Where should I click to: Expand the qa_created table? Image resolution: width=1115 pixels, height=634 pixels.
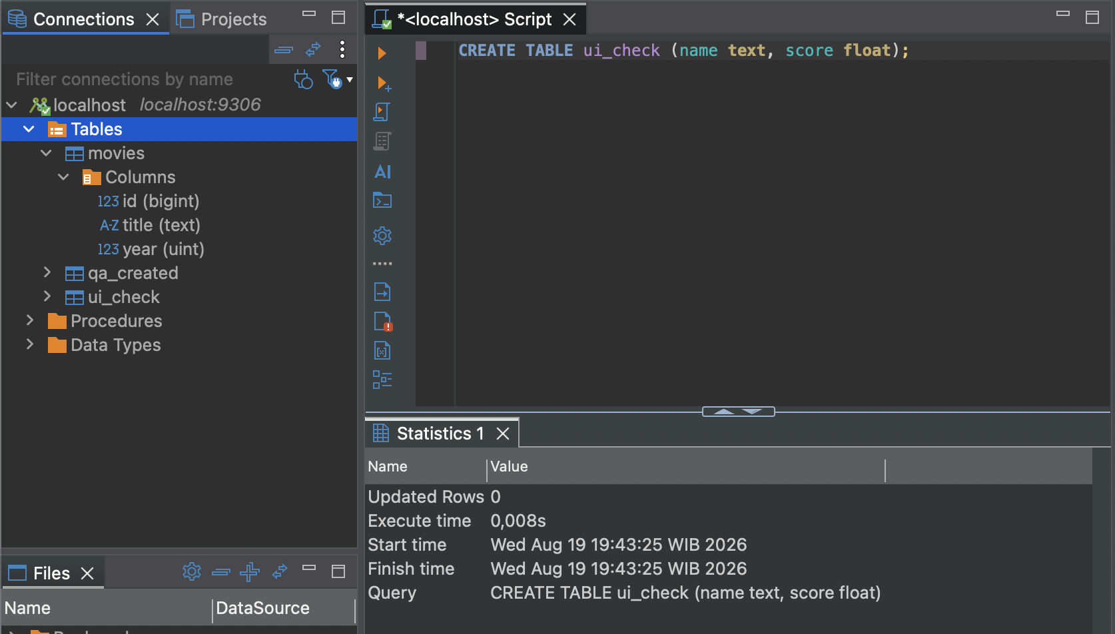pyautogui.click(x=47, y=272)
